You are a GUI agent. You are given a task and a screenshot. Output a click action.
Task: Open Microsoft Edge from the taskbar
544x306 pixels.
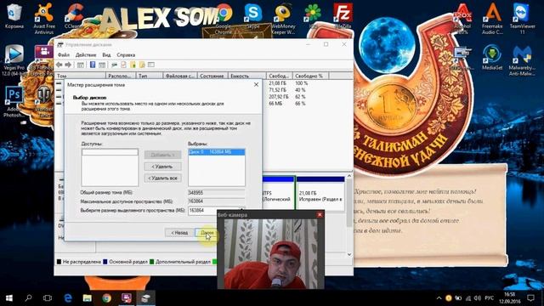pyautogui.click(x=68, y=297)
